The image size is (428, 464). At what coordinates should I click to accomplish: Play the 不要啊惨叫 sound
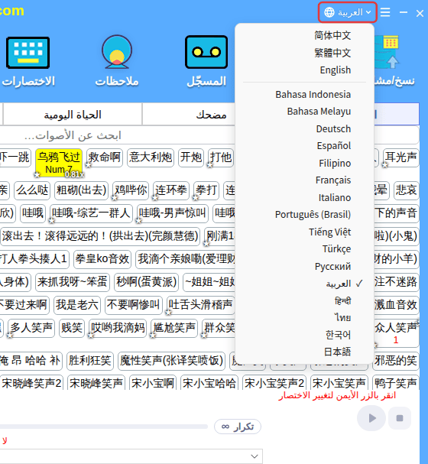pos(134,306)
